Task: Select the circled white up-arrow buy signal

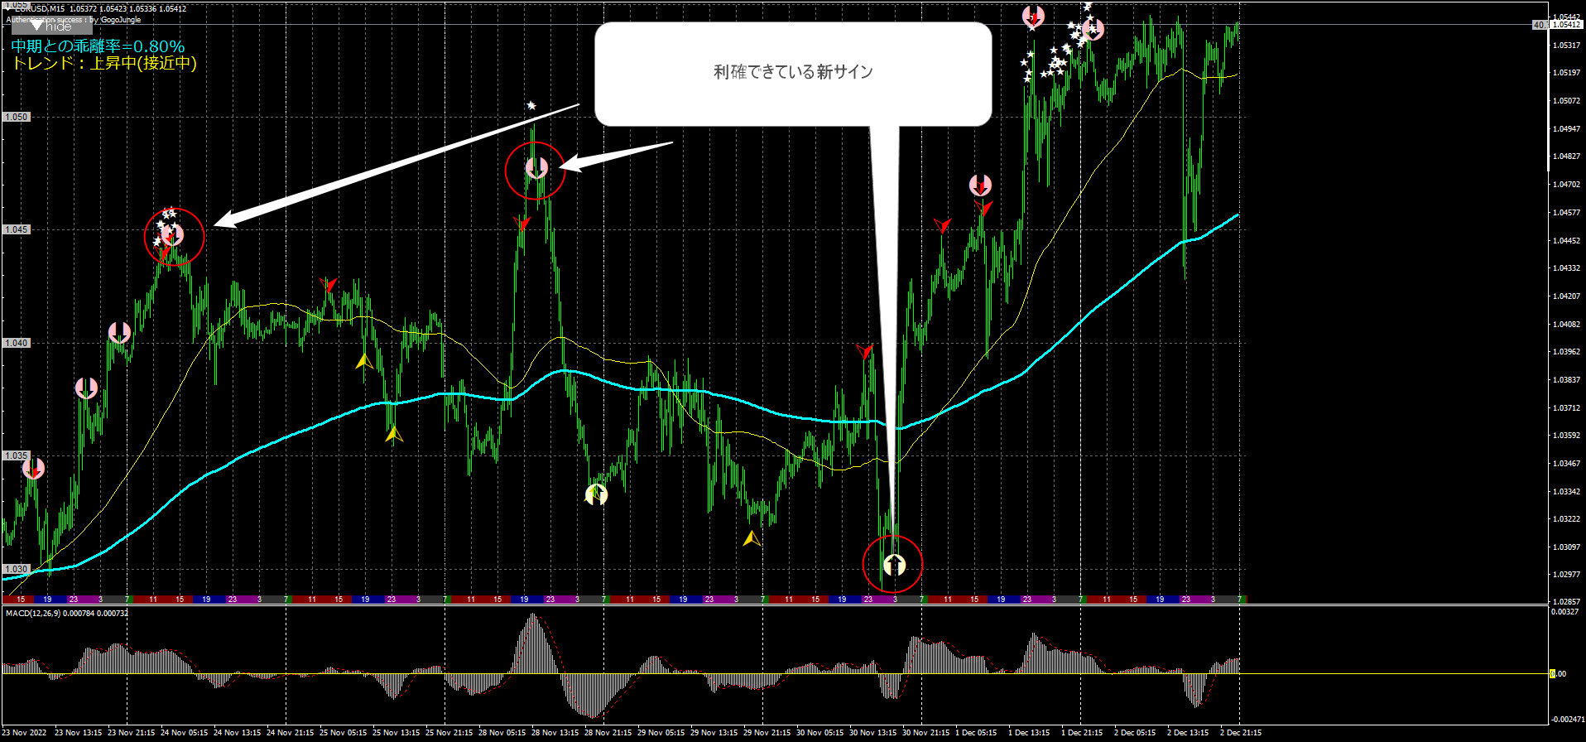Action: [893, 565]
